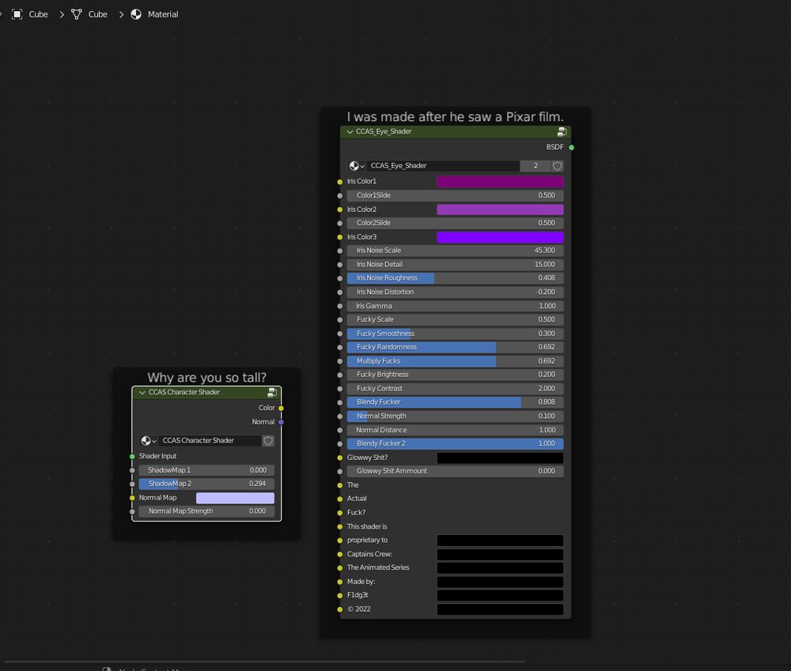Click the Normal Map lavender color field
791x671 pixels.
pyautogui.click(x=235, y=497)
